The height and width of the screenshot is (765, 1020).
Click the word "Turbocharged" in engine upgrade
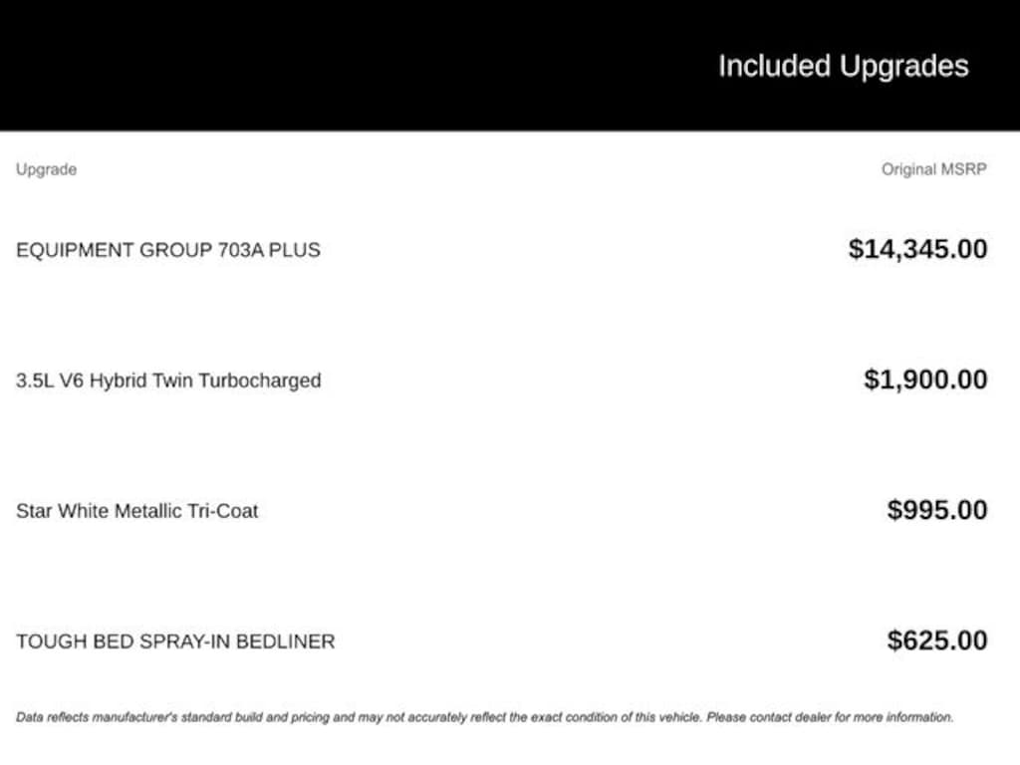(260, 381)
